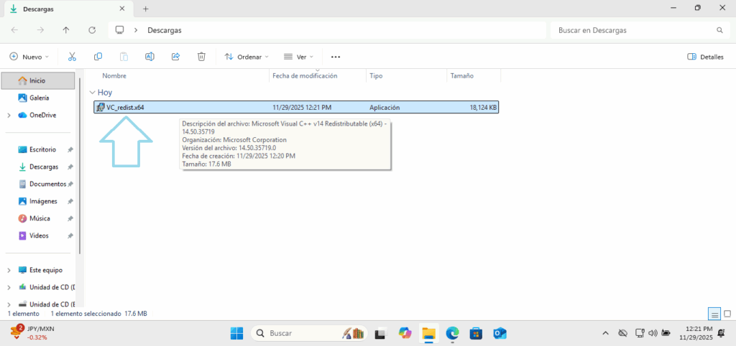Open Outlook from the taskbar
The width and height of the screenshot is (736, 346).
[x=500, y=333]
